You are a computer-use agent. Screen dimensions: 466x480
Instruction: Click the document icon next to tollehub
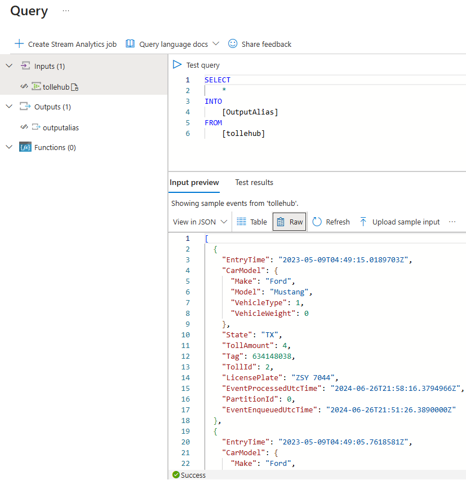tap(74, 87)
